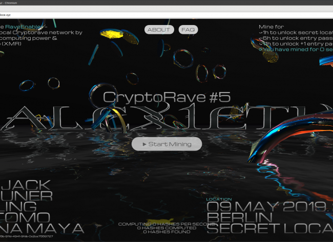Click the SECRET LOCATION text
This screenshot has height=242, width=333.
click(x=269, y=229)
